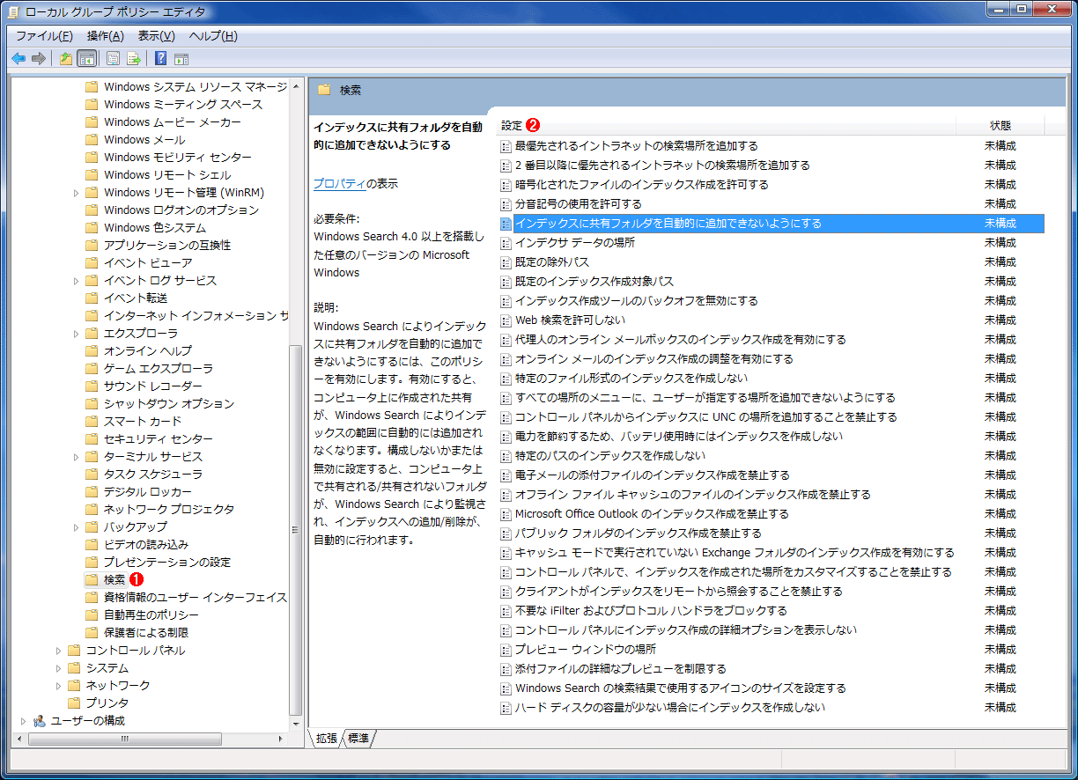
Task: Click the folder icon beside プリンタ
Action: (74, 703)
